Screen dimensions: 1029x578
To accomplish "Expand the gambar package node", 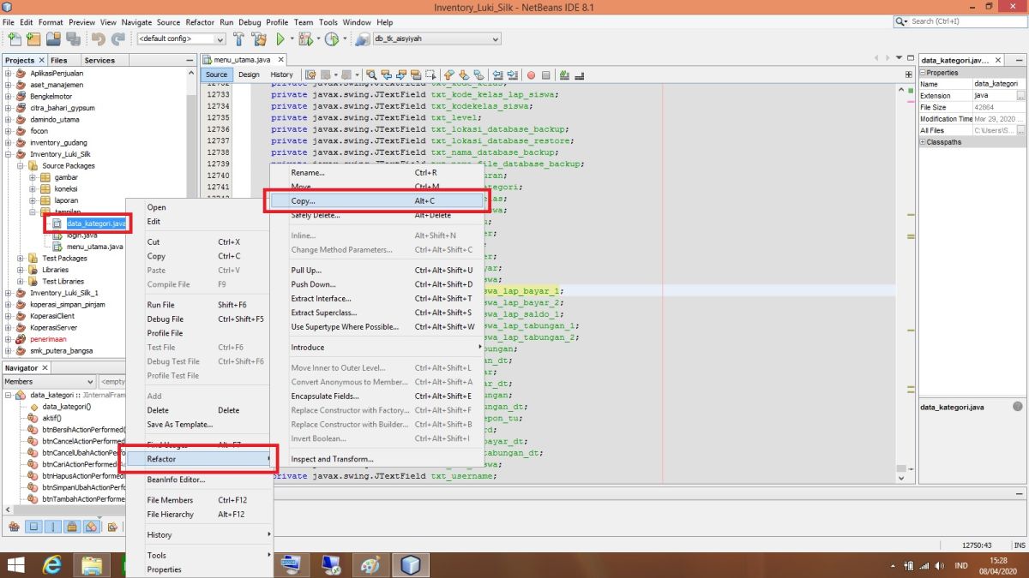I will (33, 177).
